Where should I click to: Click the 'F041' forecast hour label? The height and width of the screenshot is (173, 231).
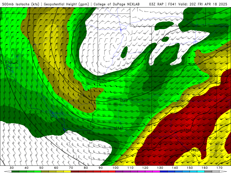172,4
